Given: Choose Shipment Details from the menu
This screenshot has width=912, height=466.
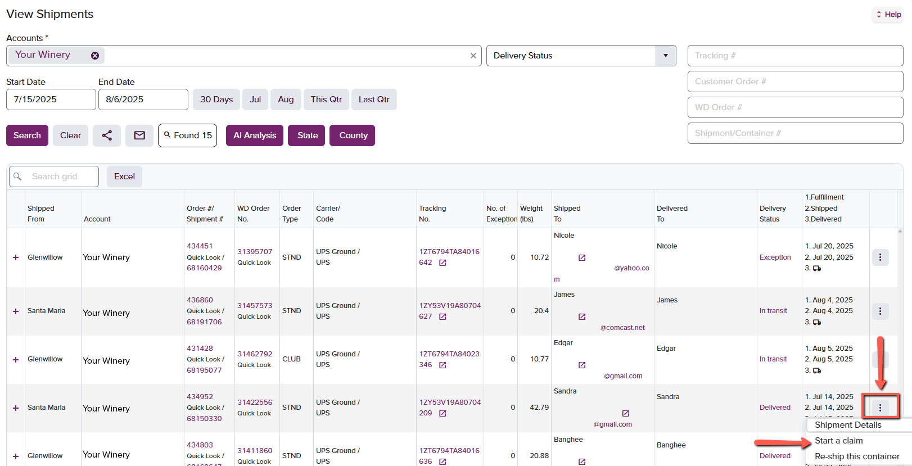Looking at the screenshot, I should pos(848,425).
